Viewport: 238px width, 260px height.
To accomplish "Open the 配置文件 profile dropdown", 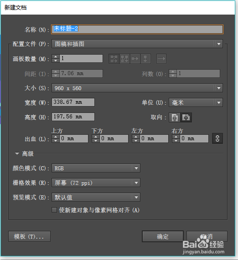I will 137,44.
